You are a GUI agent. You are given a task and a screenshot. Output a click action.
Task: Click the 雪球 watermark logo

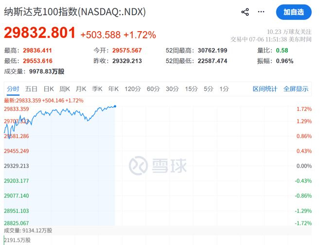click(158, 165)
